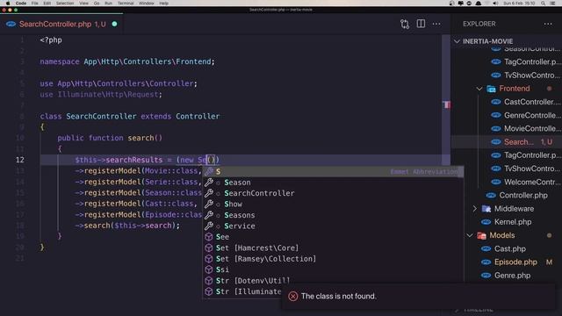Switch to the SearchController.php tab

(x=61, y=24)
